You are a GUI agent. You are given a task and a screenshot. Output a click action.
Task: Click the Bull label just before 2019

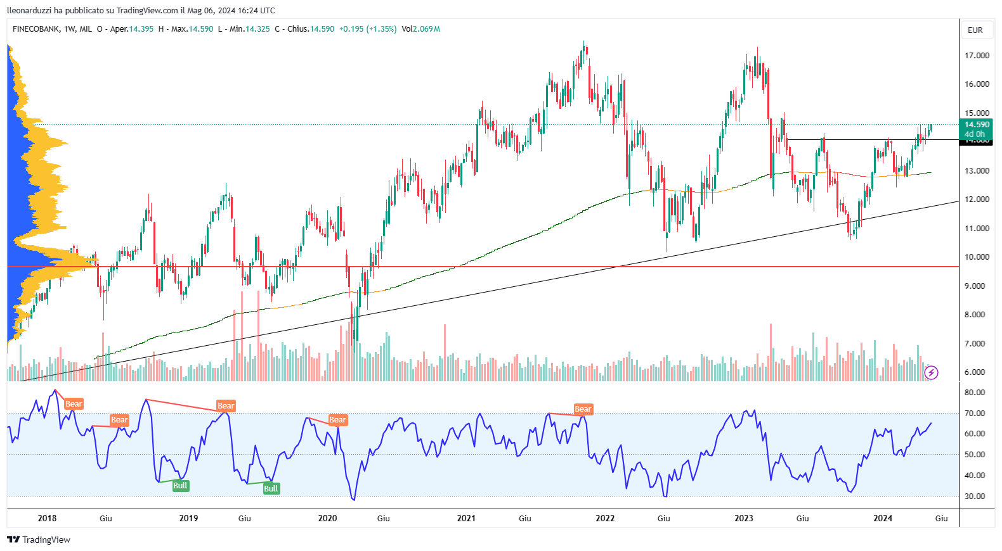point(180,486)
